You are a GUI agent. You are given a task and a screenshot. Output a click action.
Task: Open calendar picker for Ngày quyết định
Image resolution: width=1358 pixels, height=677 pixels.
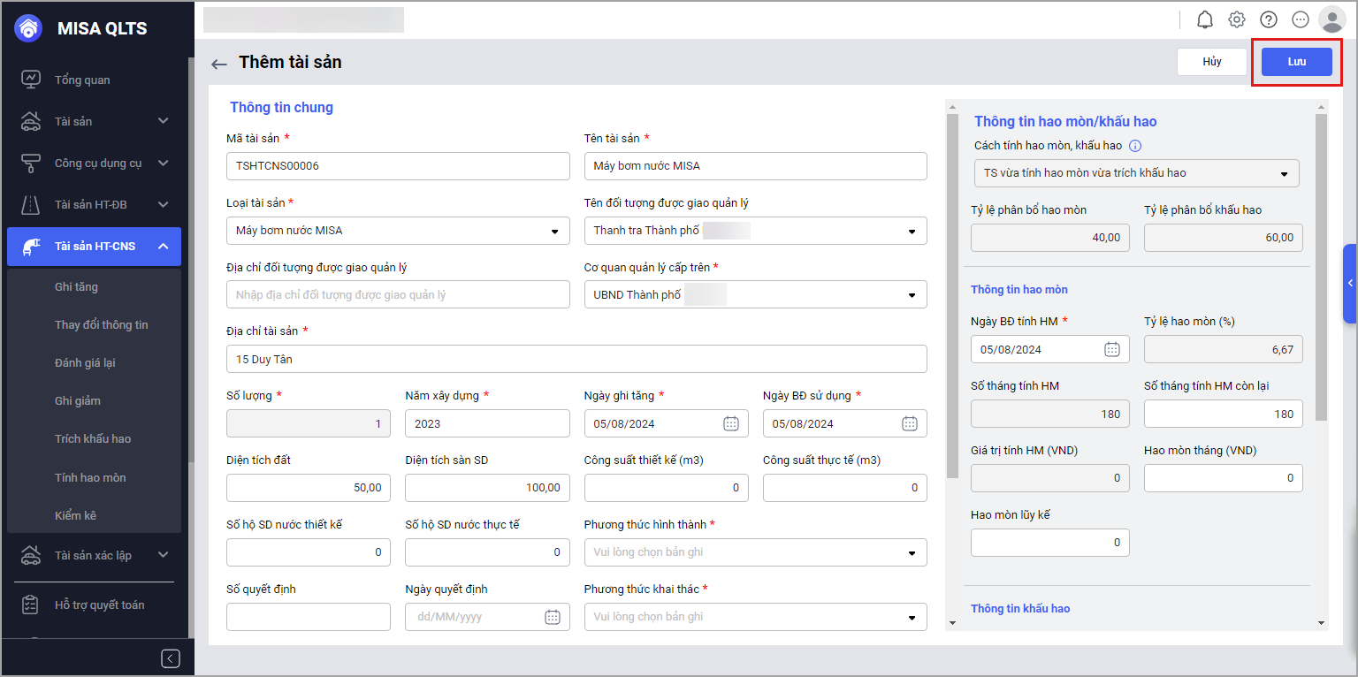click(553, 617)
